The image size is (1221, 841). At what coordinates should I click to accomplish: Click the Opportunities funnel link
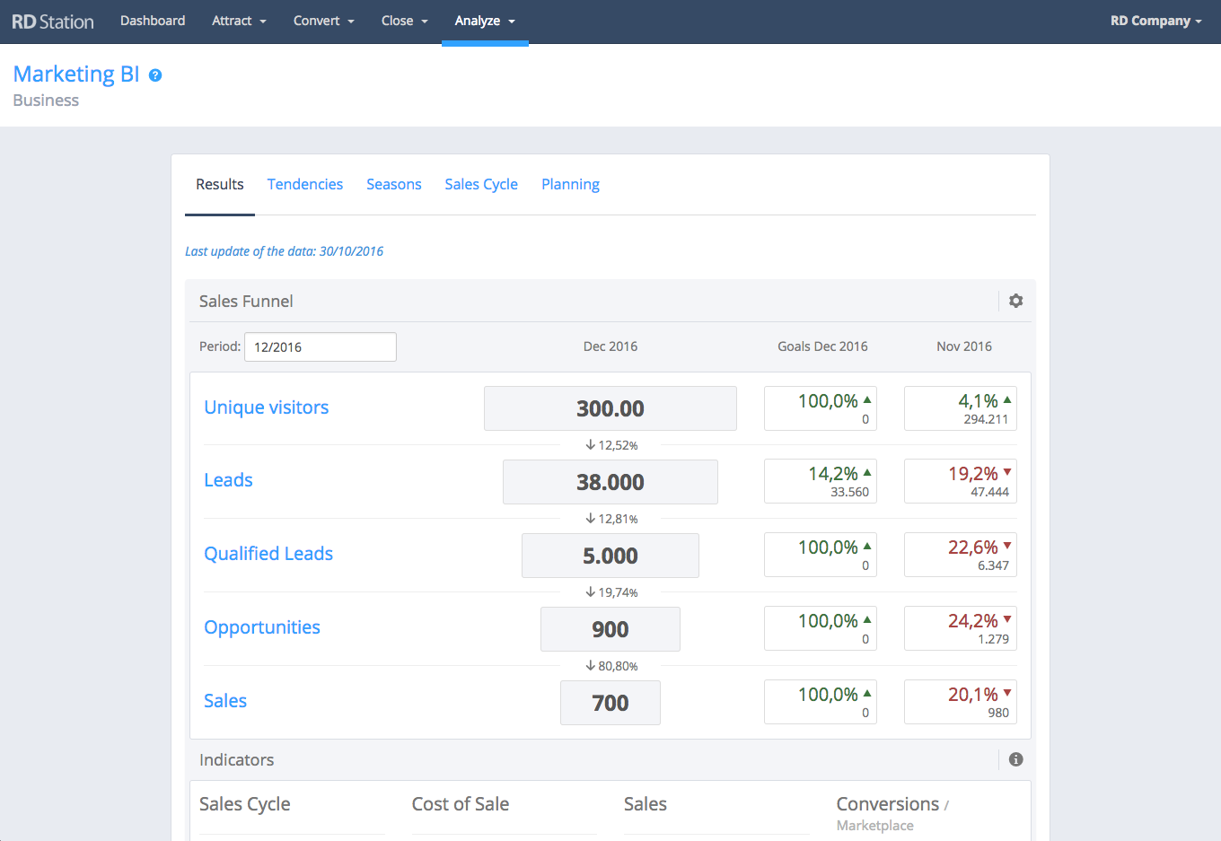(x=262, y=627)
